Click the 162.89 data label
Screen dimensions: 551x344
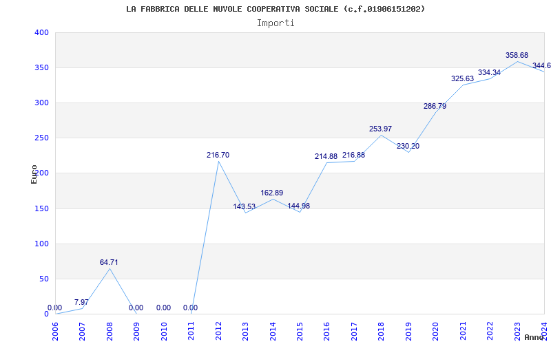tap(272, 193)
